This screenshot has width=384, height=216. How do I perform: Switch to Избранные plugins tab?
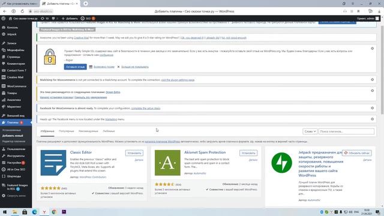point(47,131)
